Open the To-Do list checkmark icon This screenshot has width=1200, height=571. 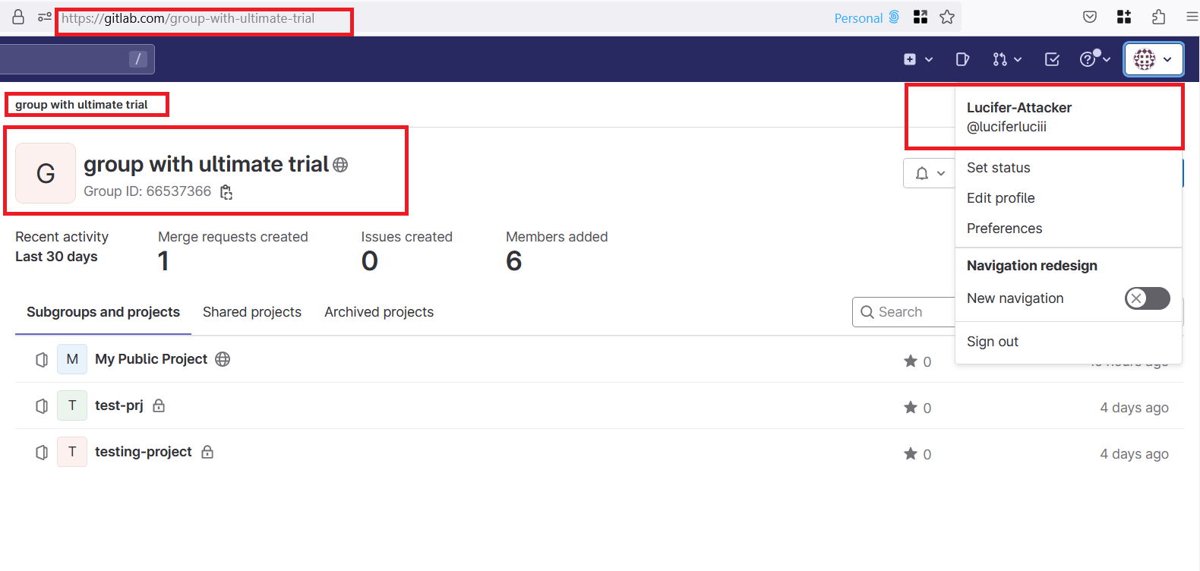coord(1052,59)
